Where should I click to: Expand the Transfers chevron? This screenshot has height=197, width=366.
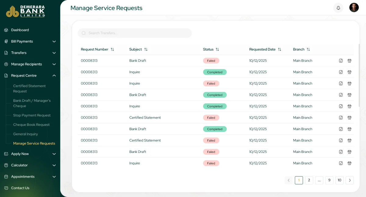pyautogui.click(x=54, y=53)
